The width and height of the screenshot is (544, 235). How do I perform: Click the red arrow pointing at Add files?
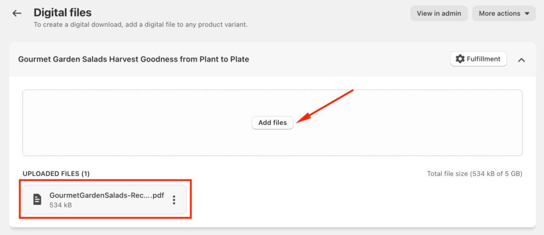coord(324,107)
